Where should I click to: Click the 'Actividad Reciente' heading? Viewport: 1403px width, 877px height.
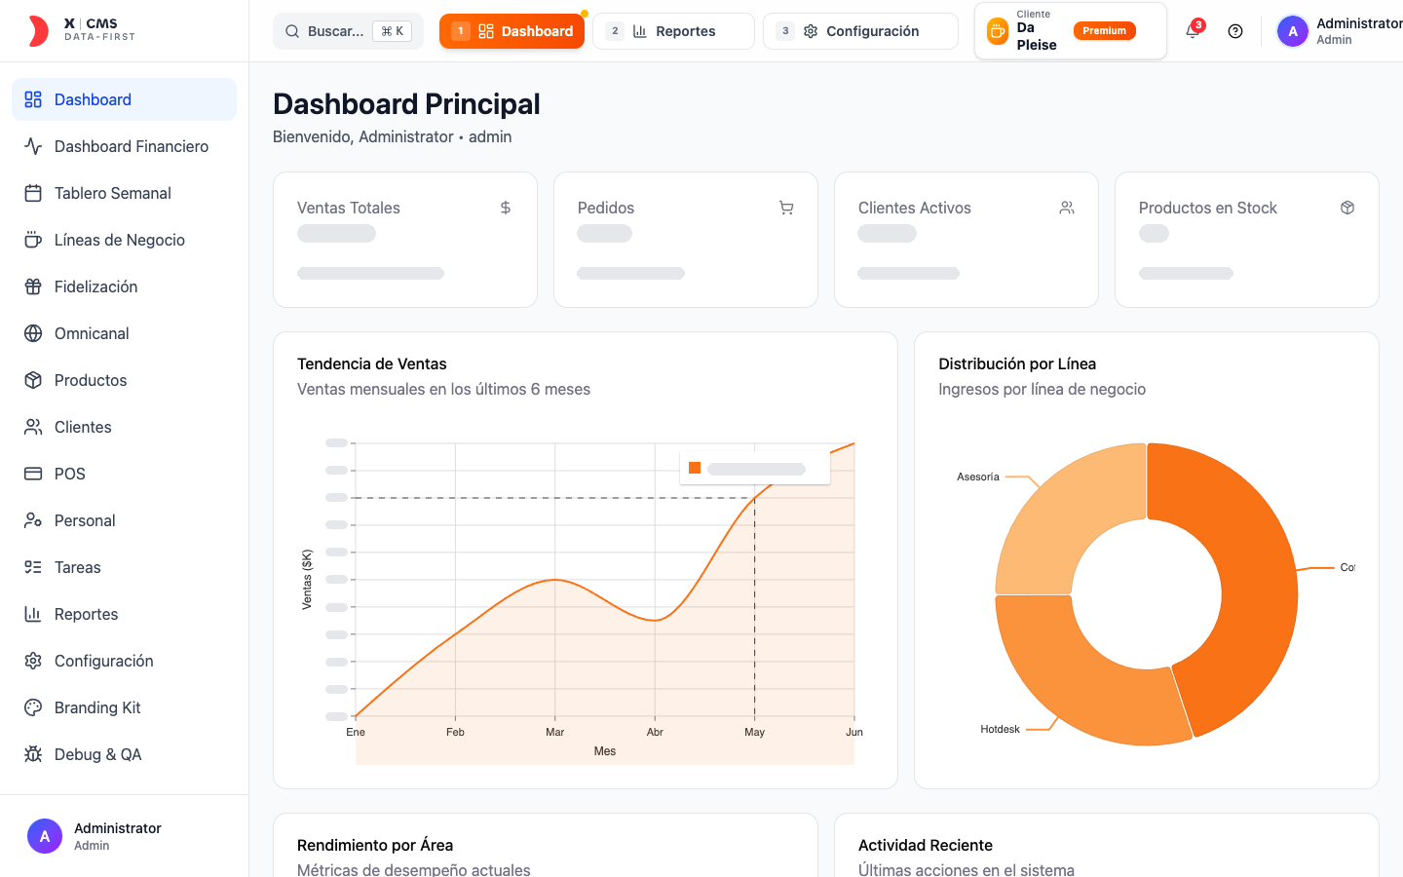coord(926,845)
